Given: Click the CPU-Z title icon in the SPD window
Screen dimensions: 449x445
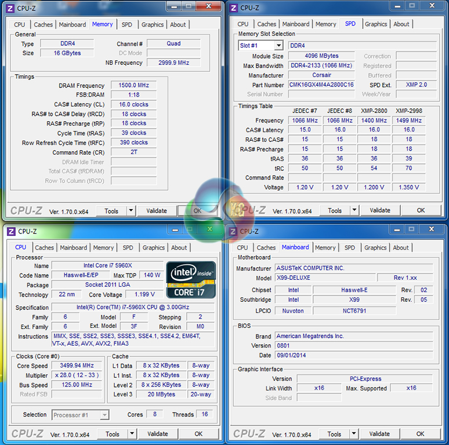Looking at the screenshot, I should [x=233, y=8].
